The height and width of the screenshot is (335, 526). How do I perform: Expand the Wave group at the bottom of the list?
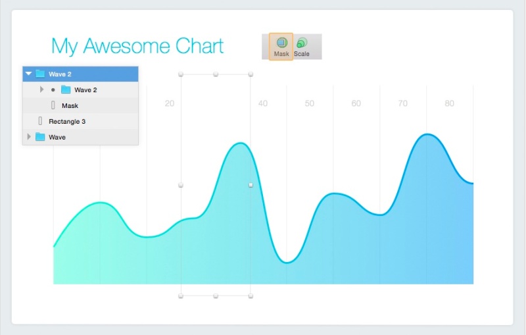point(28,137)
